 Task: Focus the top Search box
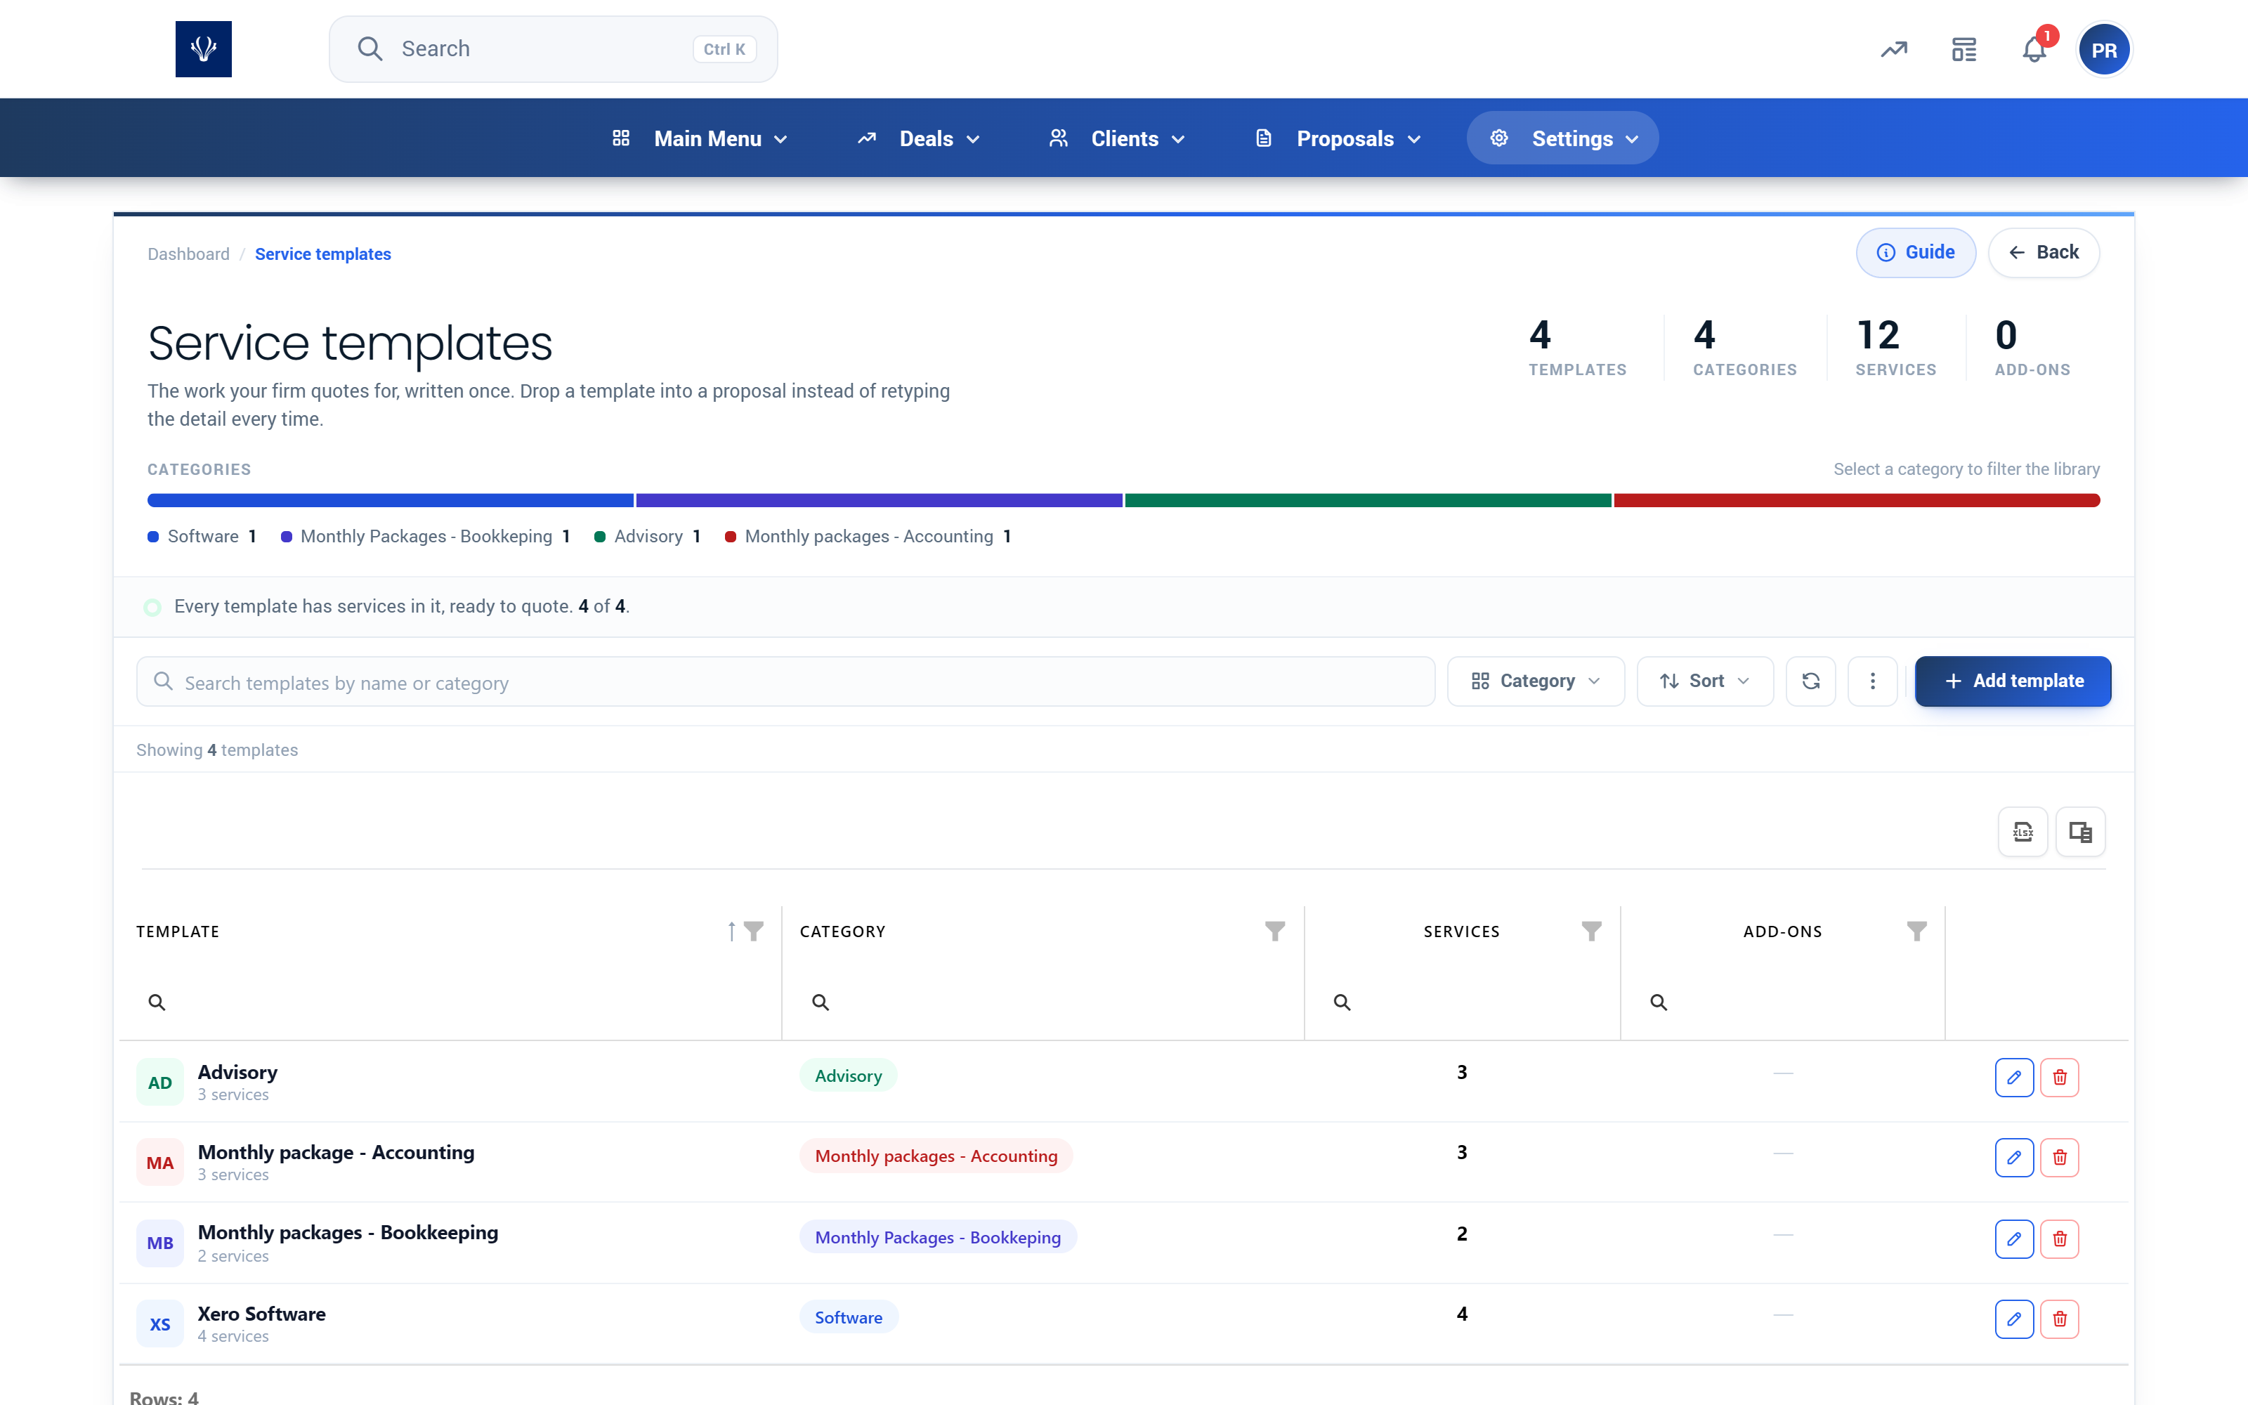[x=553, y=49]
